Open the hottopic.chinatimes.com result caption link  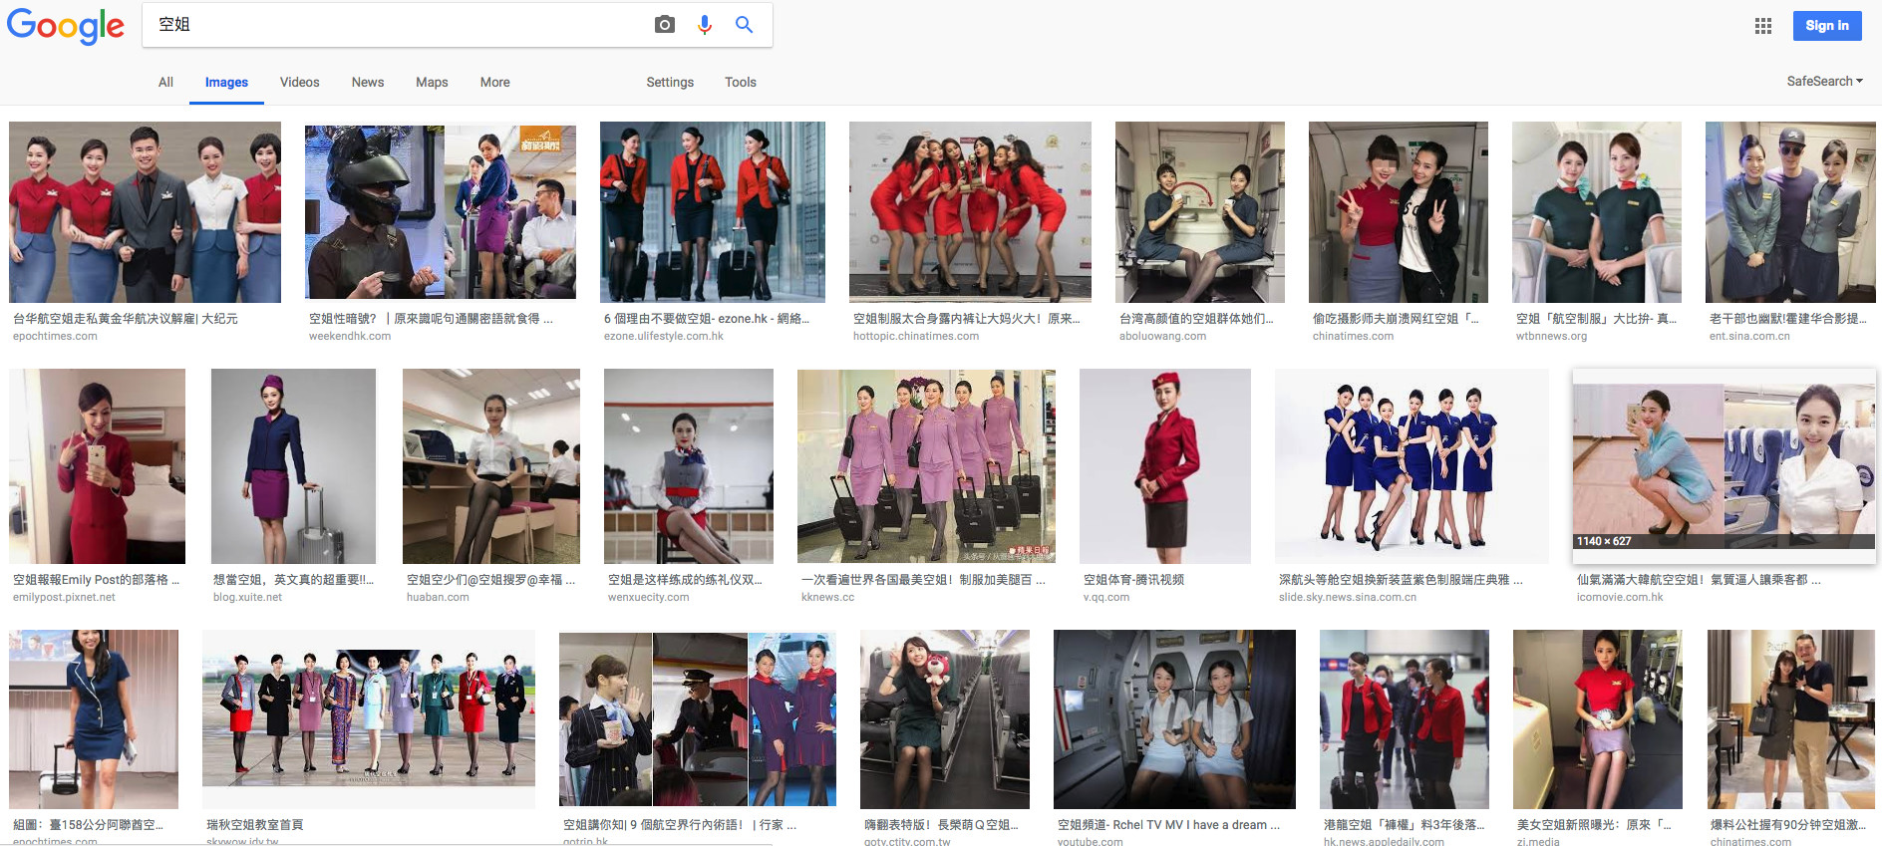965,319
